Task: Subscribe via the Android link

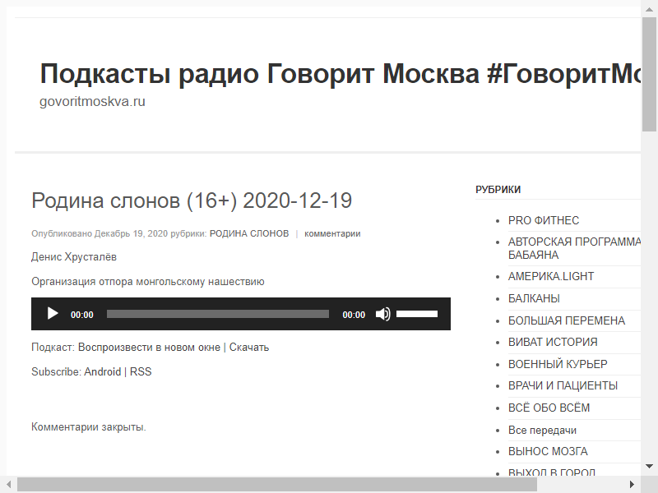Action: pos(102,371)
